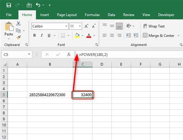Switch to the Page Layout tab
Screen dimensions: 183x140
(x=67, y=15)
